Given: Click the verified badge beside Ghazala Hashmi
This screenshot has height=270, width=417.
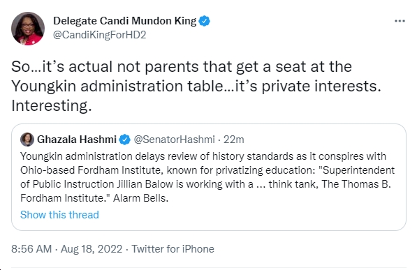Looking at the screenshot, I should tap(124, 140).
